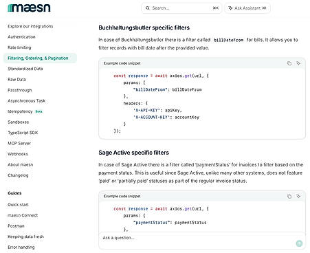Screen dimensions: 310x253
Task: Open Explore our integrations page
Action: coord(30,26)
